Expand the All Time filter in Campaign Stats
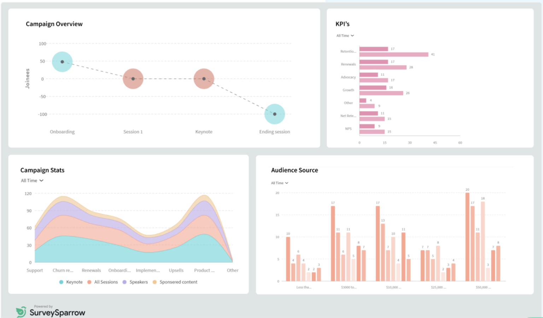This screenshot has height=318, width=543. [32, 181]
